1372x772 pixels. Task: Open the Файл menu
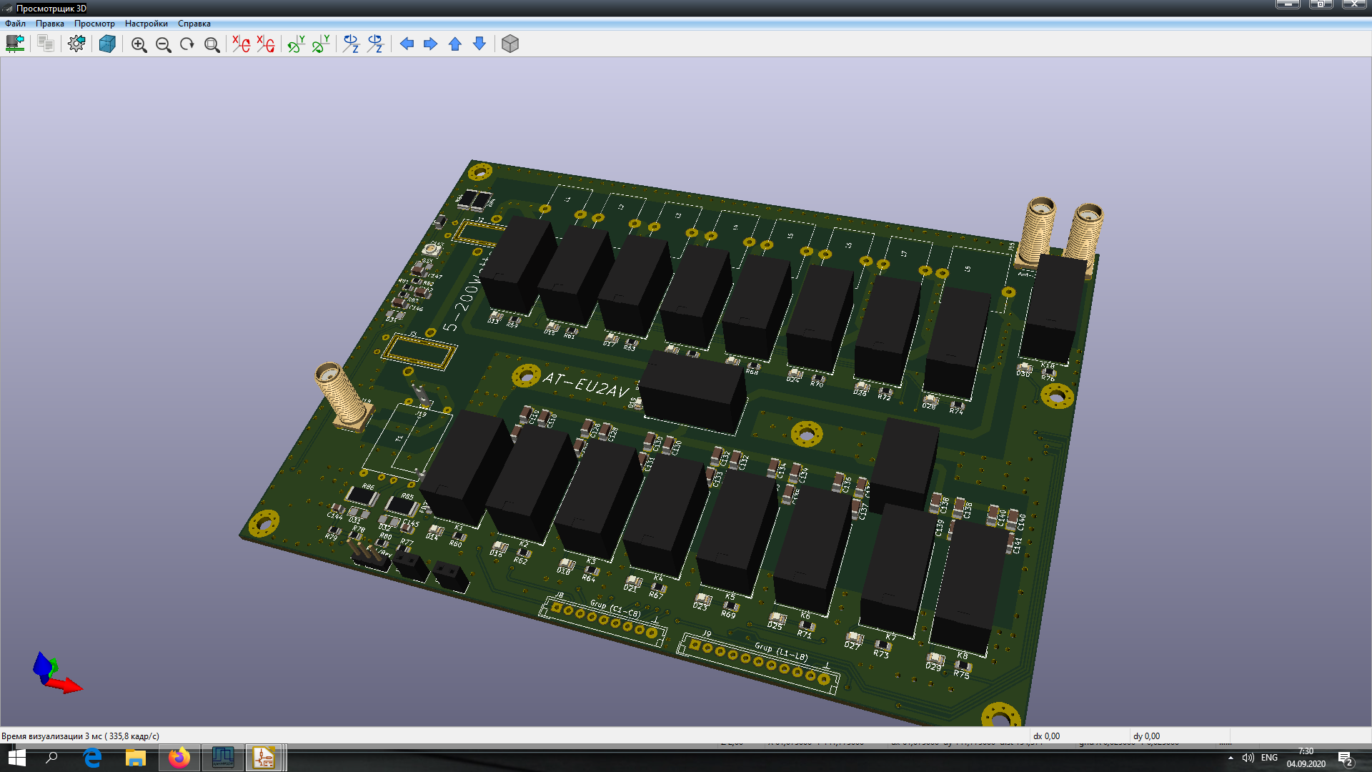(15, 24)
